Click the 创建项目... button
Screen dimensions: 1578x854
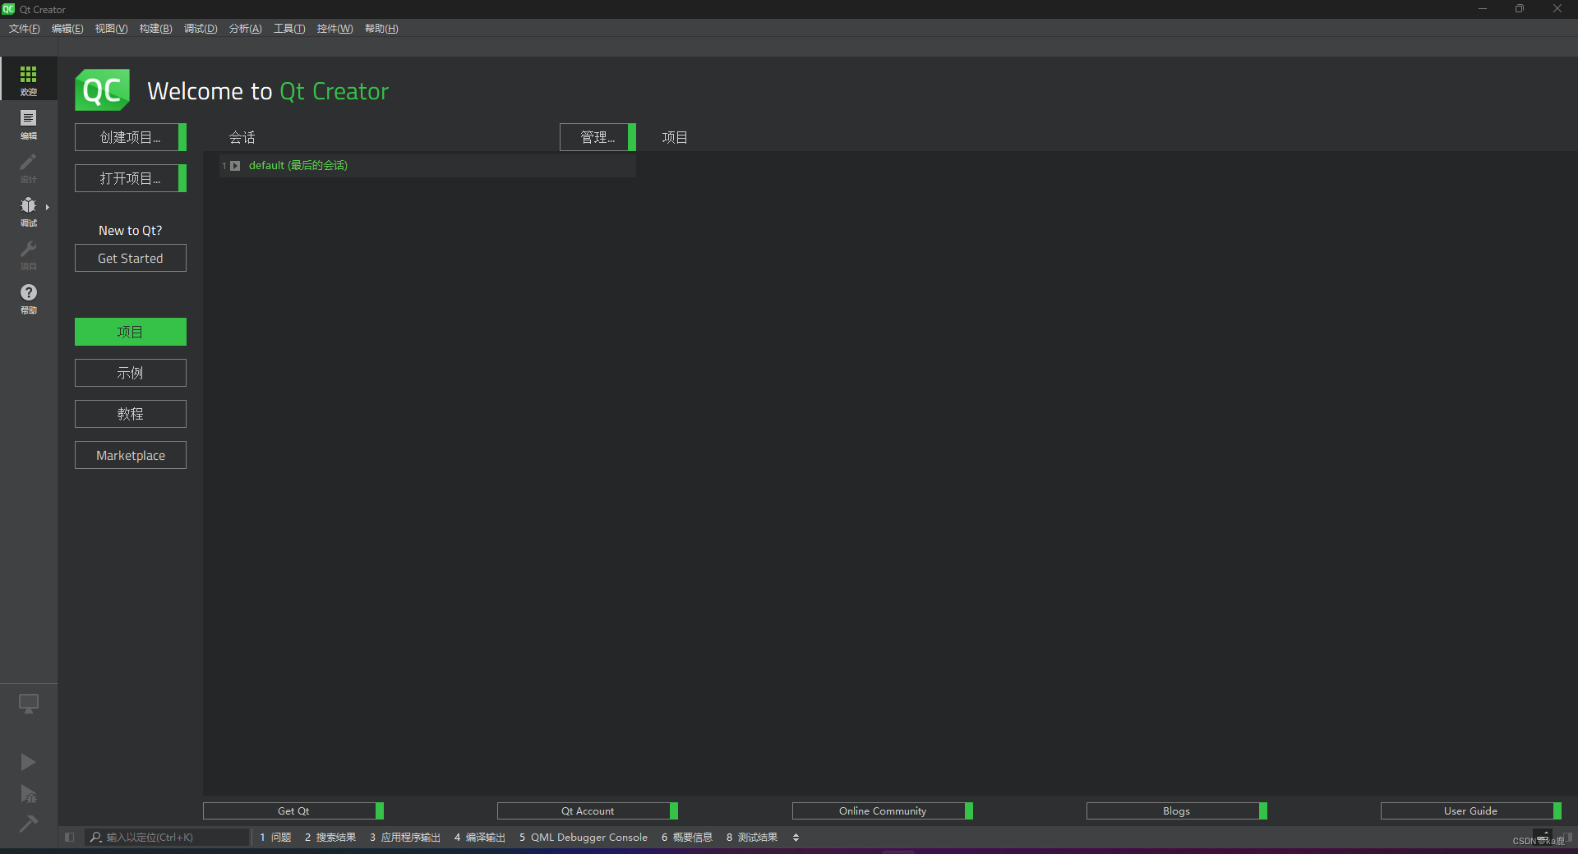131,137
